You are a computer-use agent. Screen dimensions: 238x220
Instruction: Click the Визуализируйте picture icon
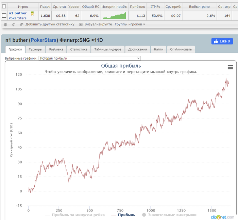pos(81,24)
